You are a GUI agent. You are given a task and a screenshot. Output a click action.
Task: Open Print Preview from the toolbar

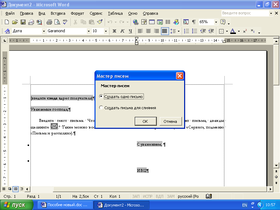pos(57,22)
